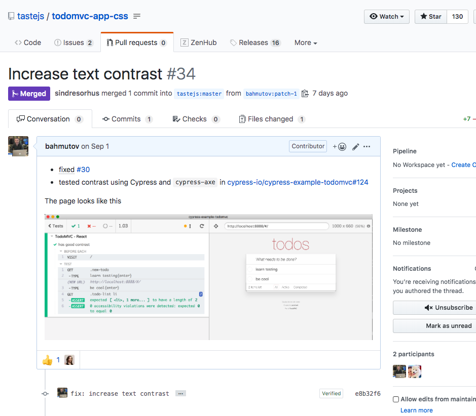Click the Merged status badge
This screenshot has height=416, width=476.
29,94
